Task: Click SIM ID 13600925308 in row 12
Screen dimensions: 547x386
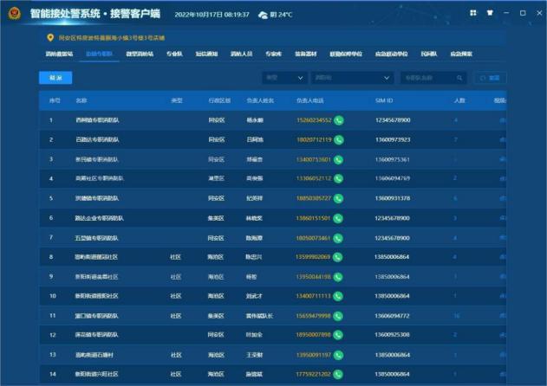Action: pyautogui.click(x=392, y=334)
